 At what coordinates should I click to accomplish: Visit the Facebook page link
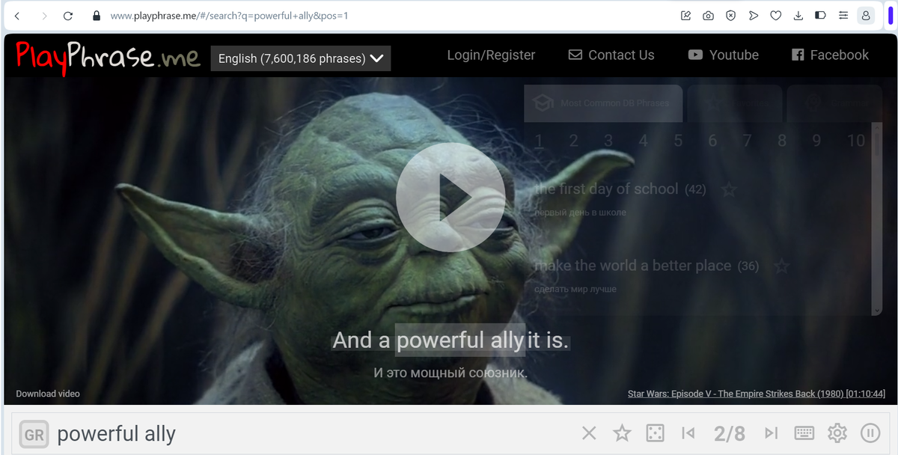[x=830, y=55]
